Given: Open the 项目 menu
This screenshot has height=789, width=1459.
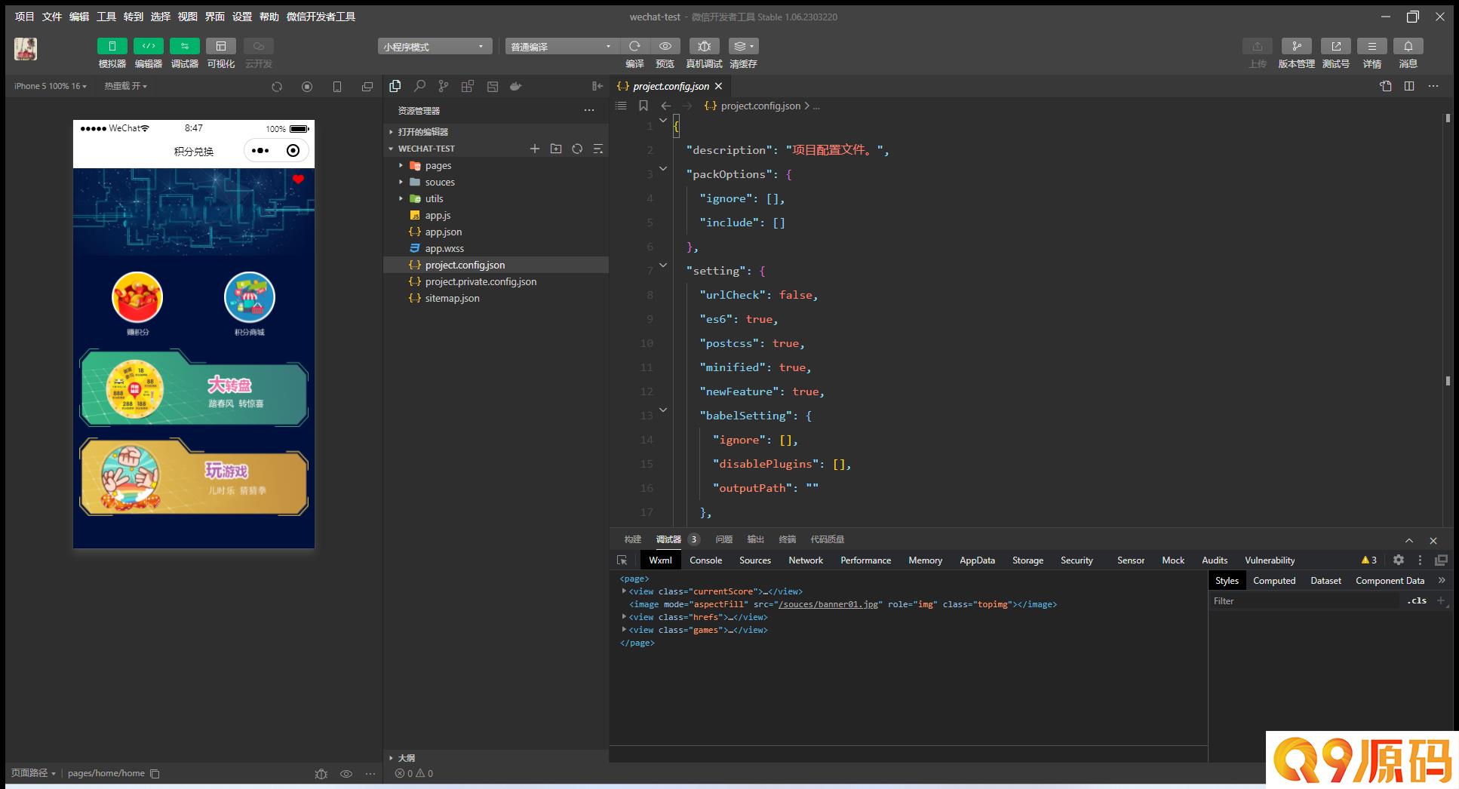Looking at the screenshot, I should 24,17.
